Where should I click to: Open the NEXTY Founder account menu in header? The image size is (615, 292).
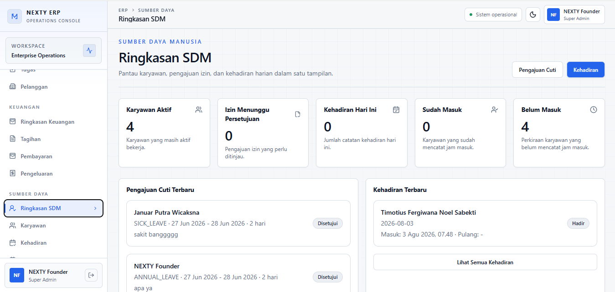574,15
